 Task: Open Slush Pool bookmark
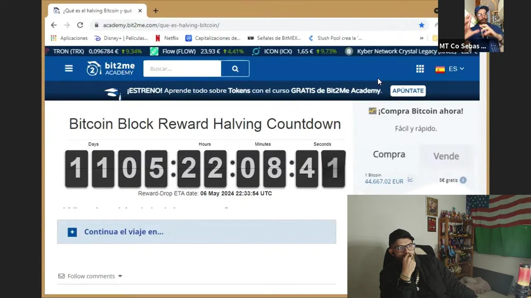coord(335,38)
